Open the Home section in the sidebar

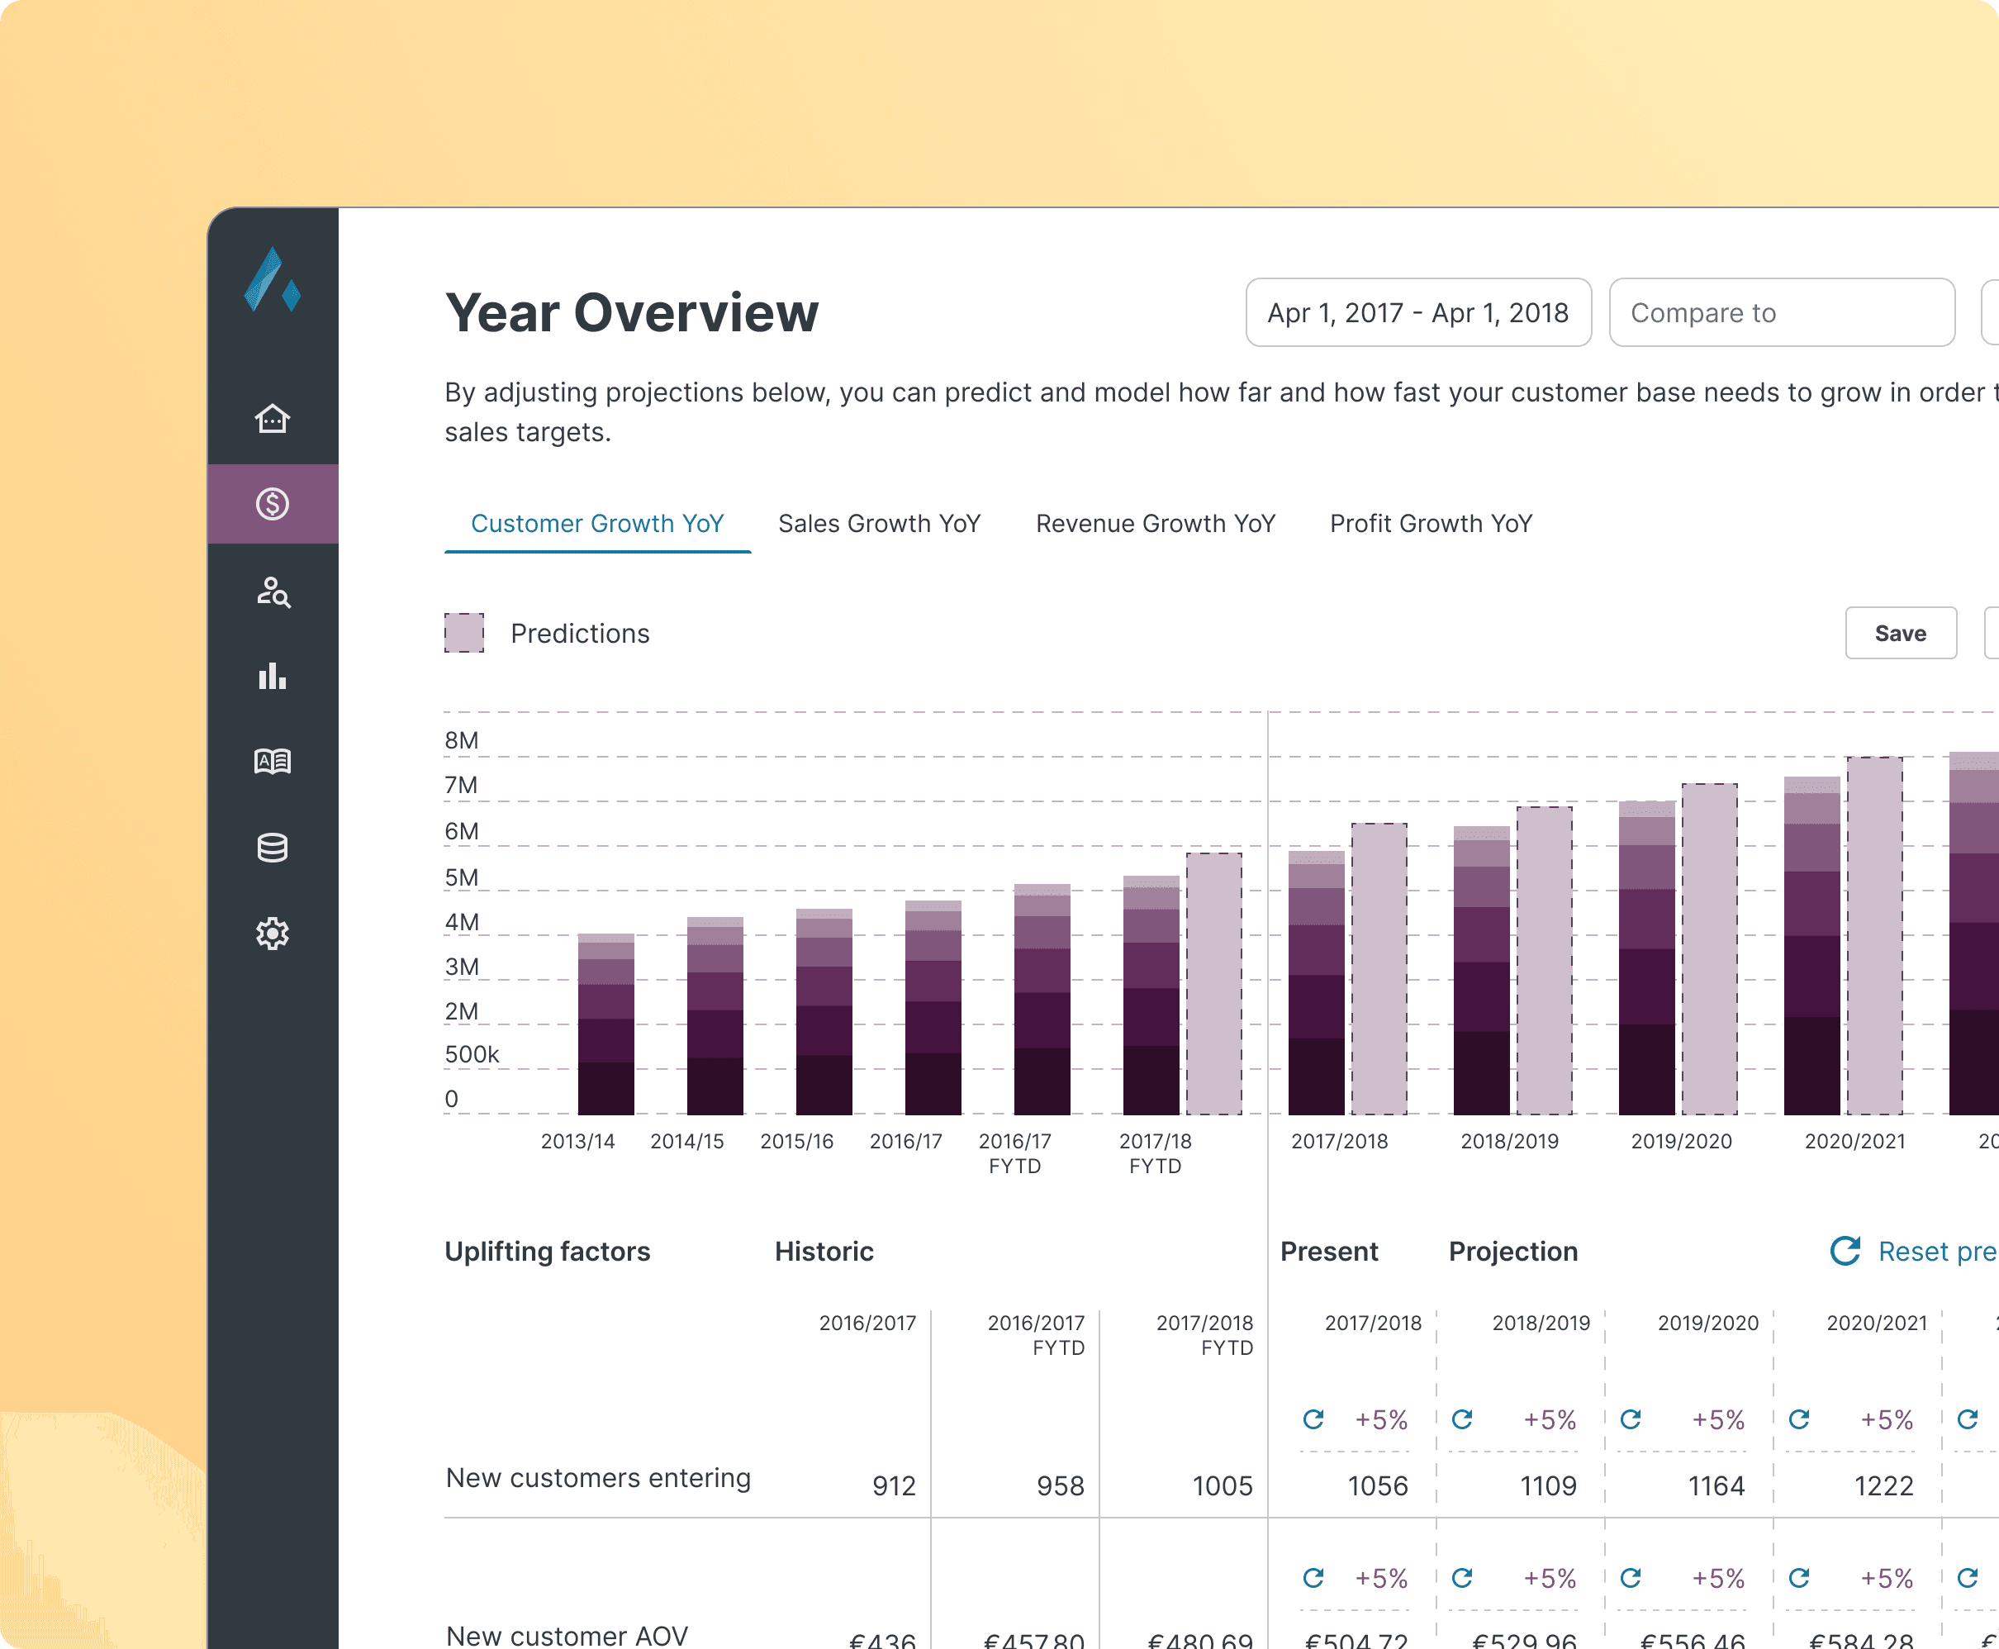coord(273,418)
